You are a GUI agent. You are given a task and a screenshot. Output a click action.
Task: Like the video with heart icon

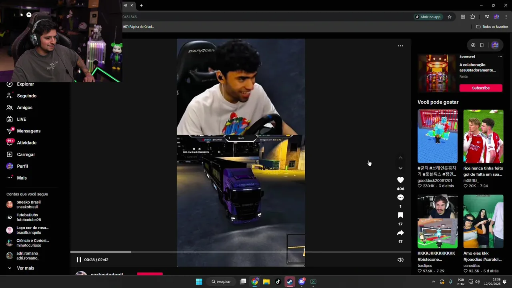(x=400, y=180)
